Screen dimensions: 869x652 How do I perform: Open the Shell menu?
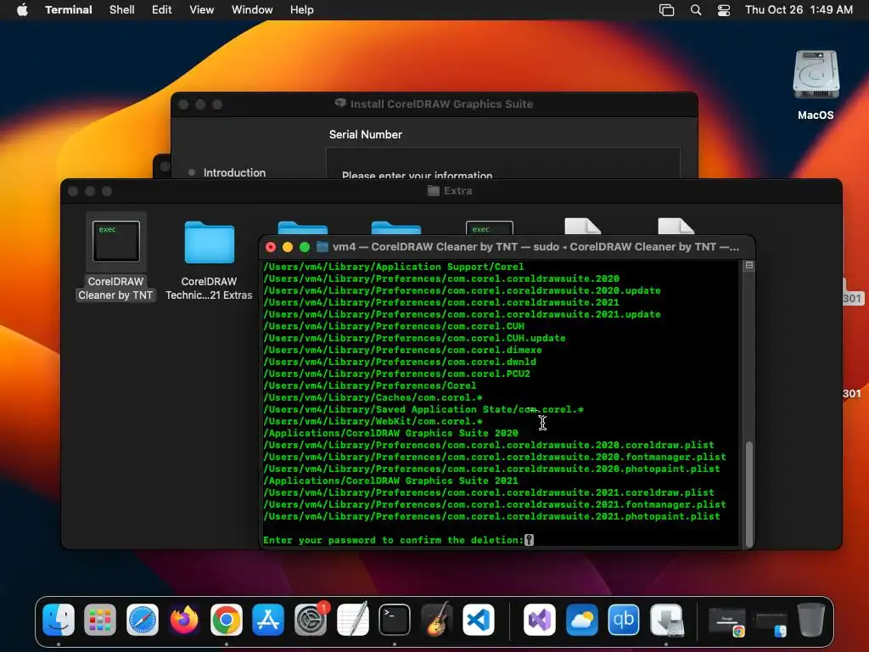[x=122, y=9]
